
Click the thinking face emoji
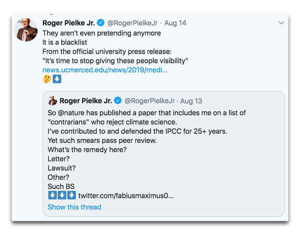pos(47,79)
